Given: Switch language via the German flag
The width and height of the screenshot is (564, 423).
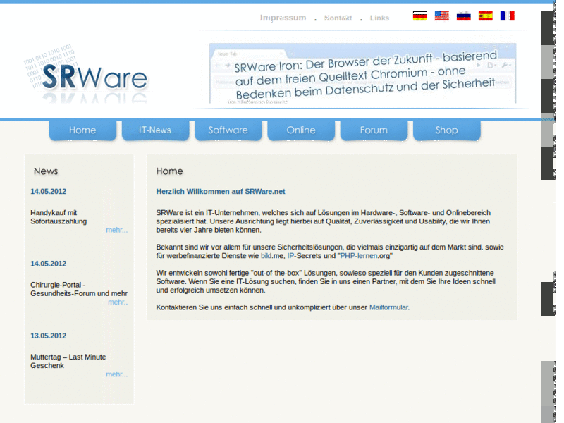Looking at the screenshot, I should pyautogui.click(x=419, y=16).
